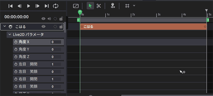The height and width of the screenshot is (96, 213).
Task: Select the orange こはる clip on timeline
Action: pyautogui.click(x=144, y=27)
